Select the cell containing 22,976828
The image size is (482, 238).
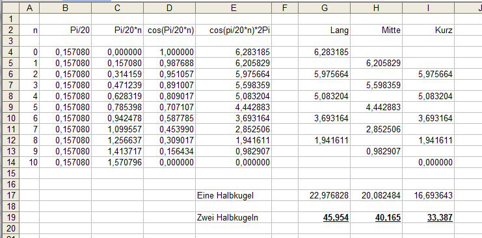[x=325, y=195]
